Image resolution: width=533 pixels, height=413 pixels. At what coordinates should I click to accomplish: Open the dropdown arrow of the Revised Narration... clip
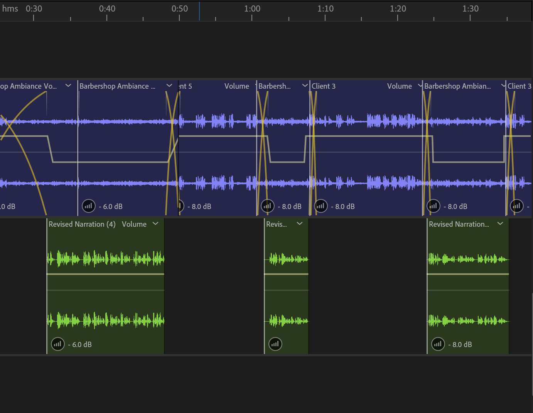[x=500, y=224]
